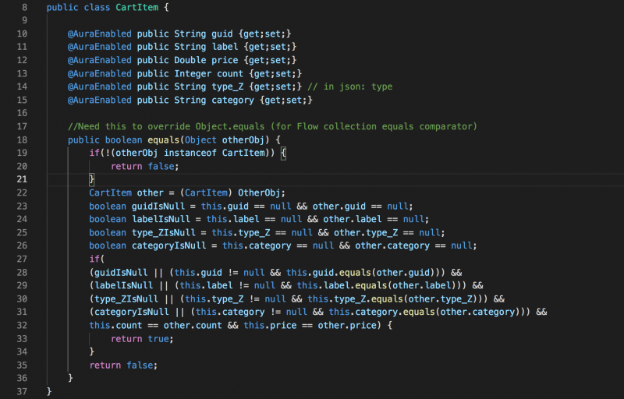The image size is (624, 399).
Task: Place cursor on CartItem class name
Action: 137,7
